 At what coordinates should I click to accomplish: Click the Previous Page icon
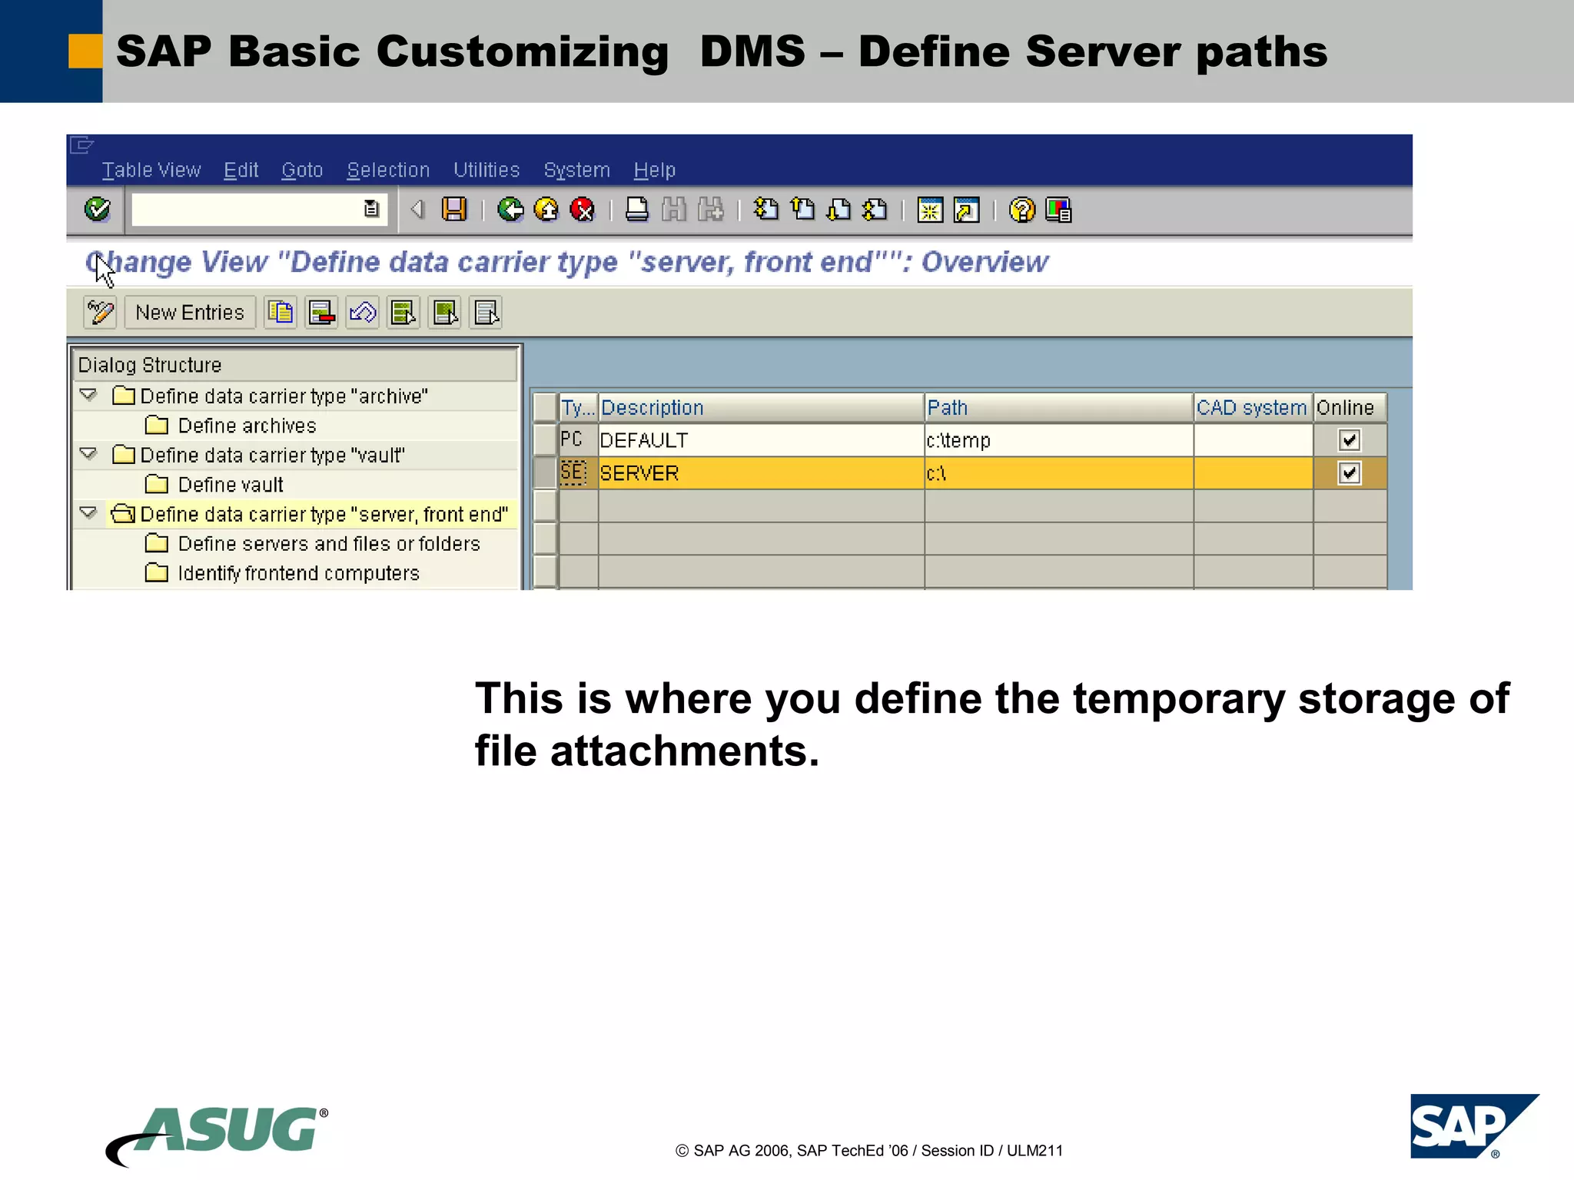[x=802, y=209]
